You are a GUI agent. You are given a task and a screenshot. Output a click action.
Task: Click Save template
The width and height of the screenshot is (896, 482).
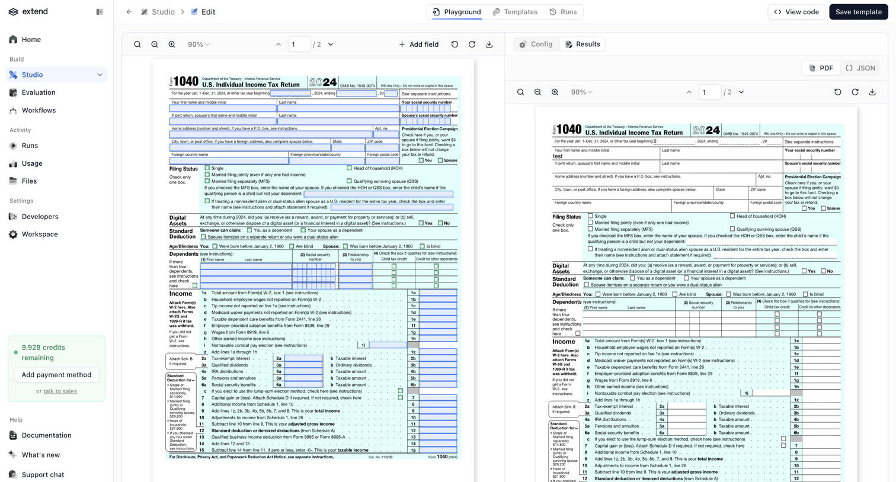coord(859,12)
